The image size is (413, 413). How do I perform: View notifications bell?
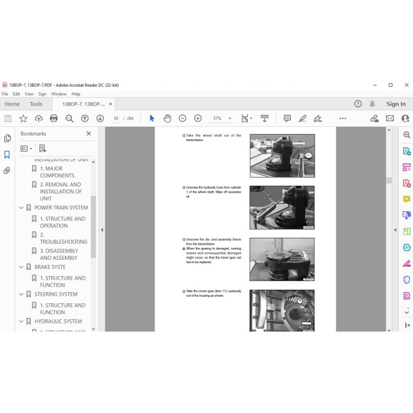pyautogui.click(x=372, y=104)
